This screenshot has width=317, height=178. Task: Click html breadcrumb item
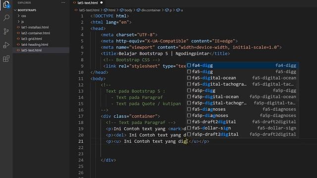(112, 10)
